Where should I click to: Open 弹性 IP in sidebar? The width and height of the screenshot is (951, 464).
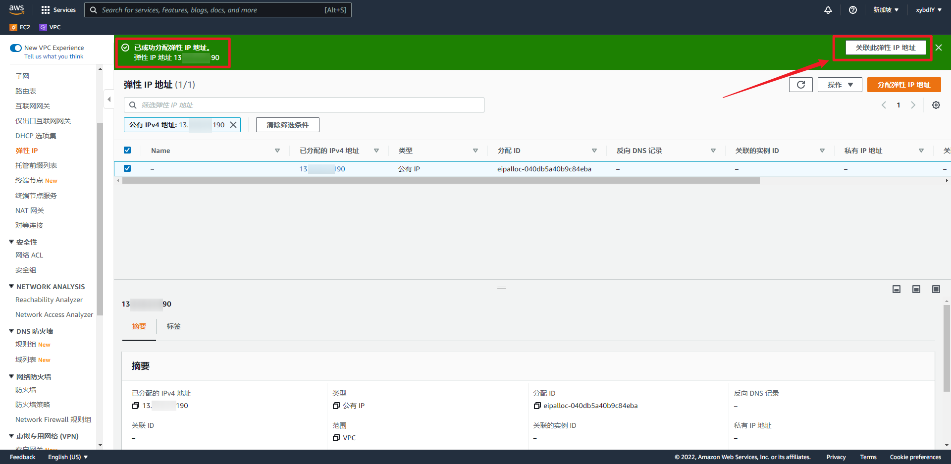click(x=27, y=151)
